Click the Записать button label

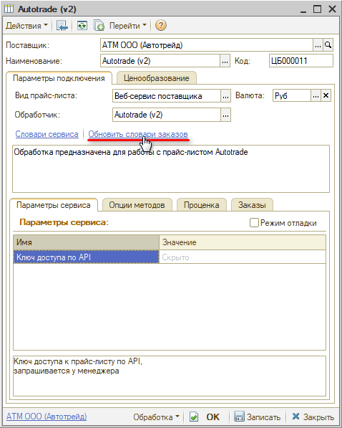(263, 417)
